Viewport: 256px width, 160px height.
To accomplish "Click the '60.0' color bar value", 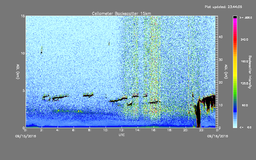I will coord(245,105).
